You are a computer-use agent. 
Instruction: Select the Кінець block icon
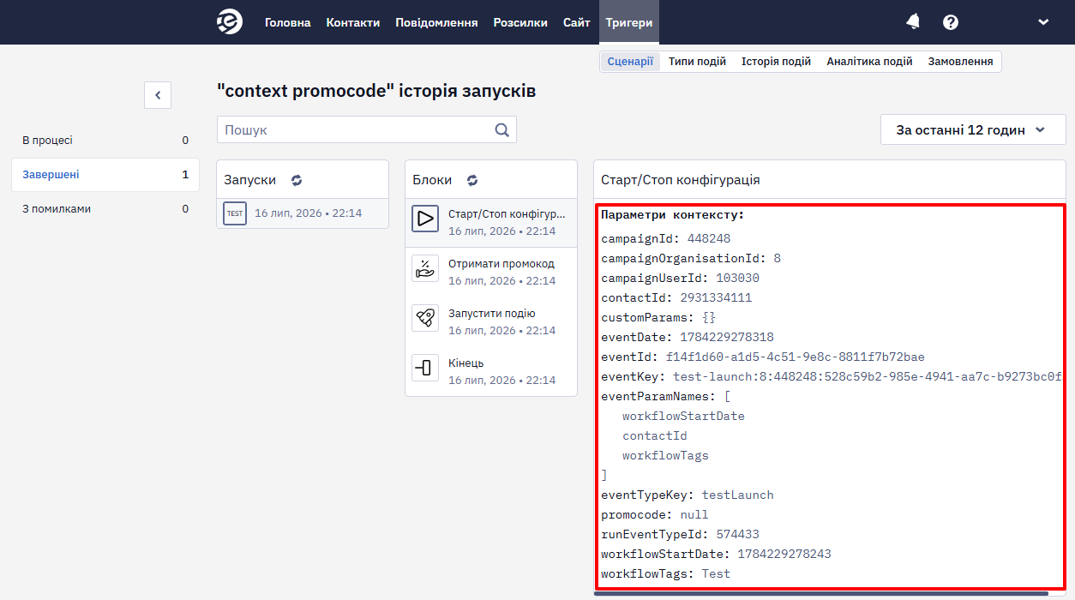coord(425,368)
